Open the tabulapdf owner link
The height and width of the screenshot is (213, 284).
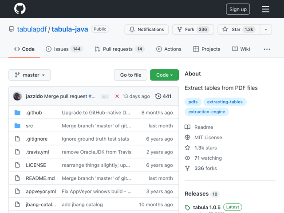32,29
